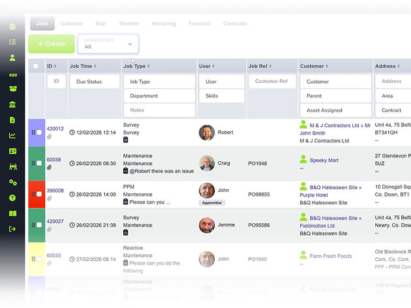Open the ID card icon in sidebar
The height and width of the screenshot is (308, 411).
tap(12, 151)
